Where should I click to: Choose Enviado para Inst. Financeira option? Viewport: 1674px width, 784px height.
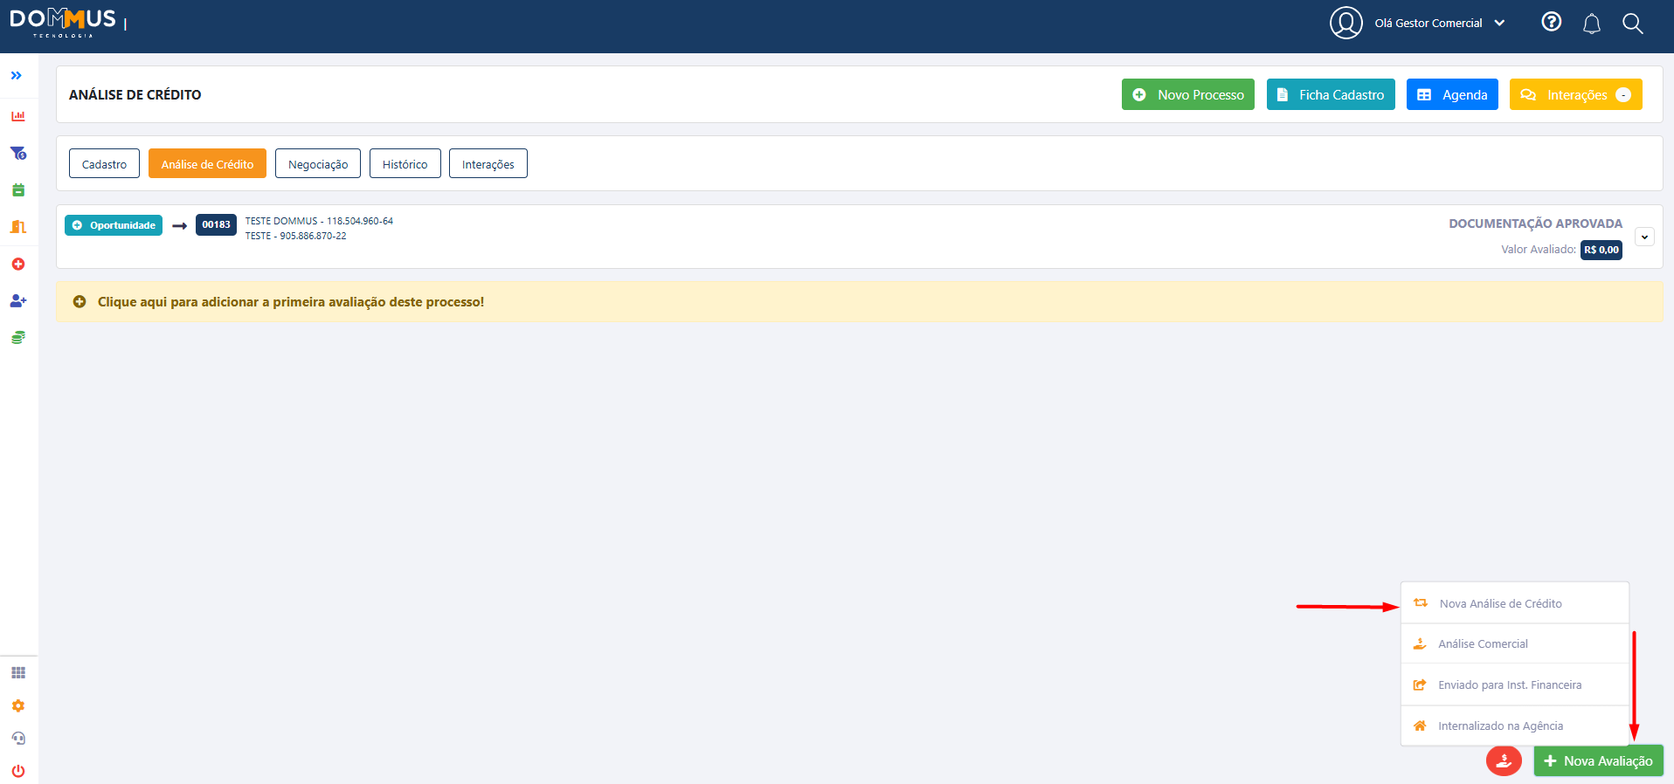tap(1509, 685)
